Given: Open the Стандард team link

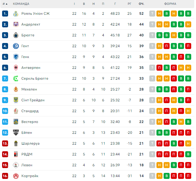Looking at the screenshot, I should click(30, 111).
